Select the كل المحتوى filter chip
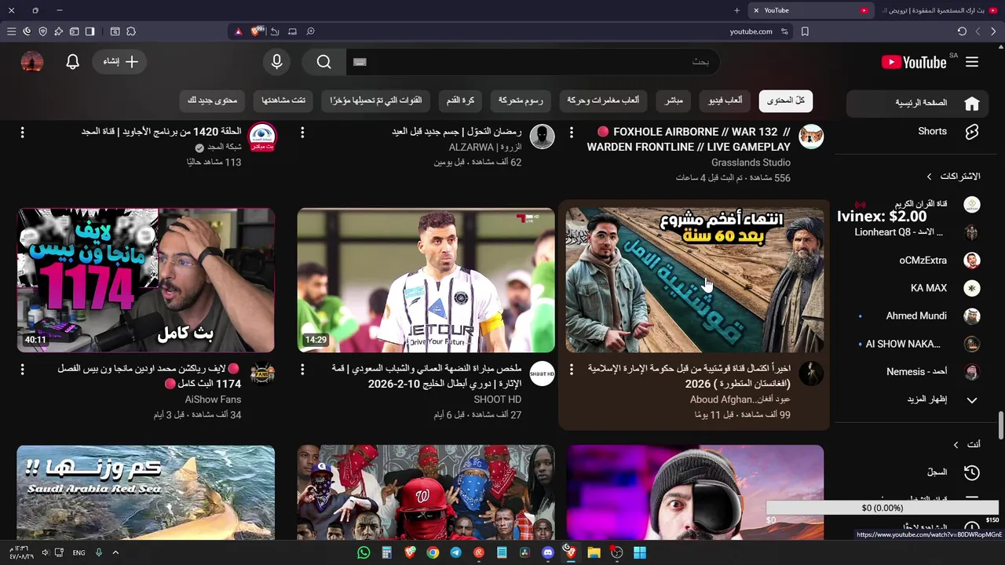This screenshot has height=565, width=1005. pos(785,100)
